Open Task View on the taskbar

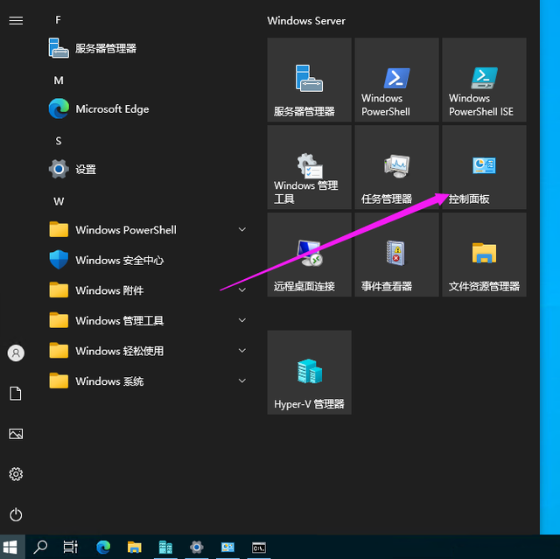coord(70,547)
